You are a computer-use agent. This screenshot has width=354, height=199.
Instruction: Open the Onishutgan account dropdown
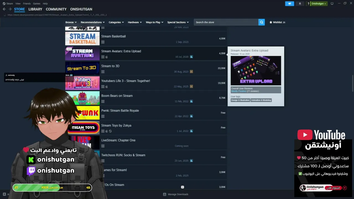point(319,4)
